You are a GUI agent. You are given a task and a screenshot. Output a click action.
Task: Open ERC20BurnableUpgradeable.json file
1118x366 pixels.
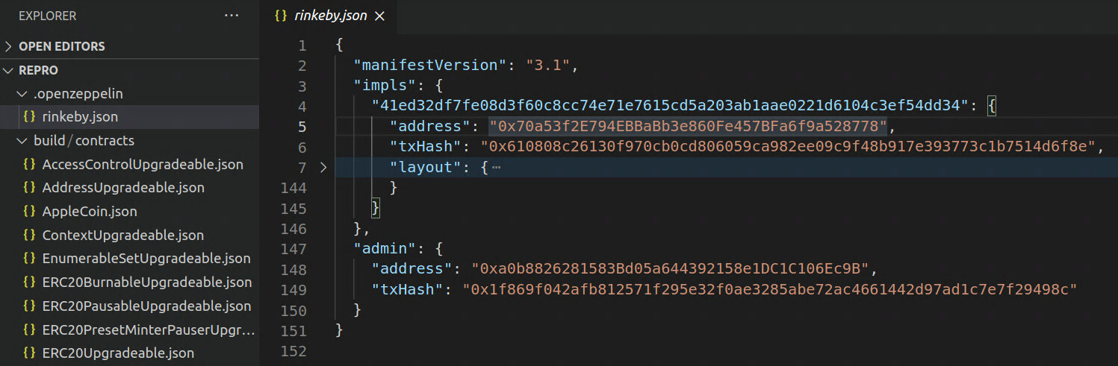point(147,283)
